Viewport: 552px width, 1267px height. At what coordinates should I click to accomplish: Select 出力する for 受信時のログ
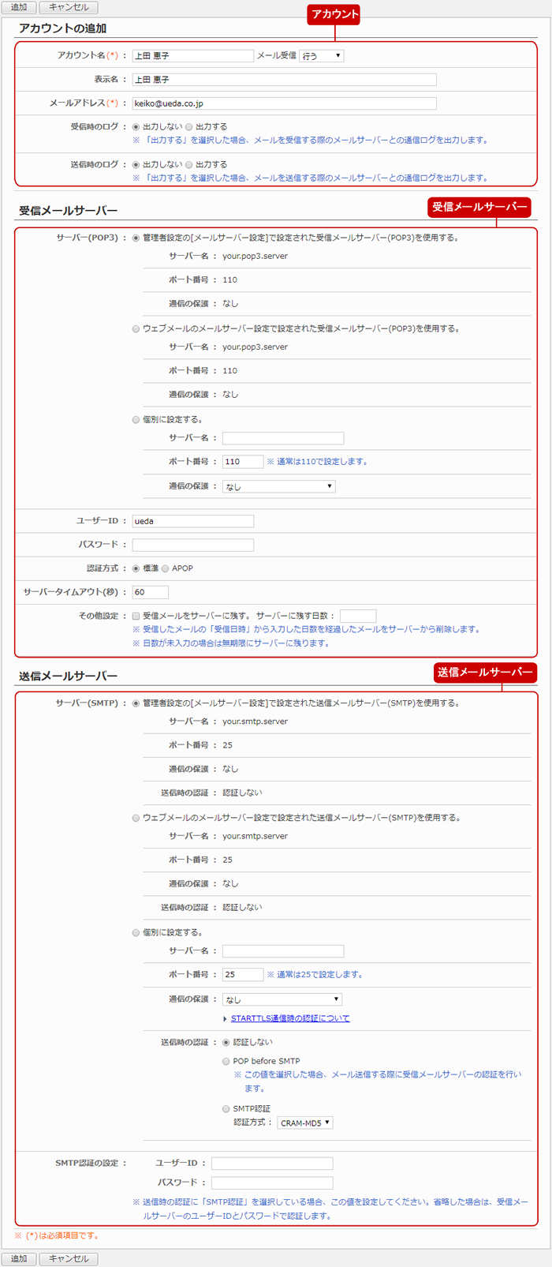189,127
